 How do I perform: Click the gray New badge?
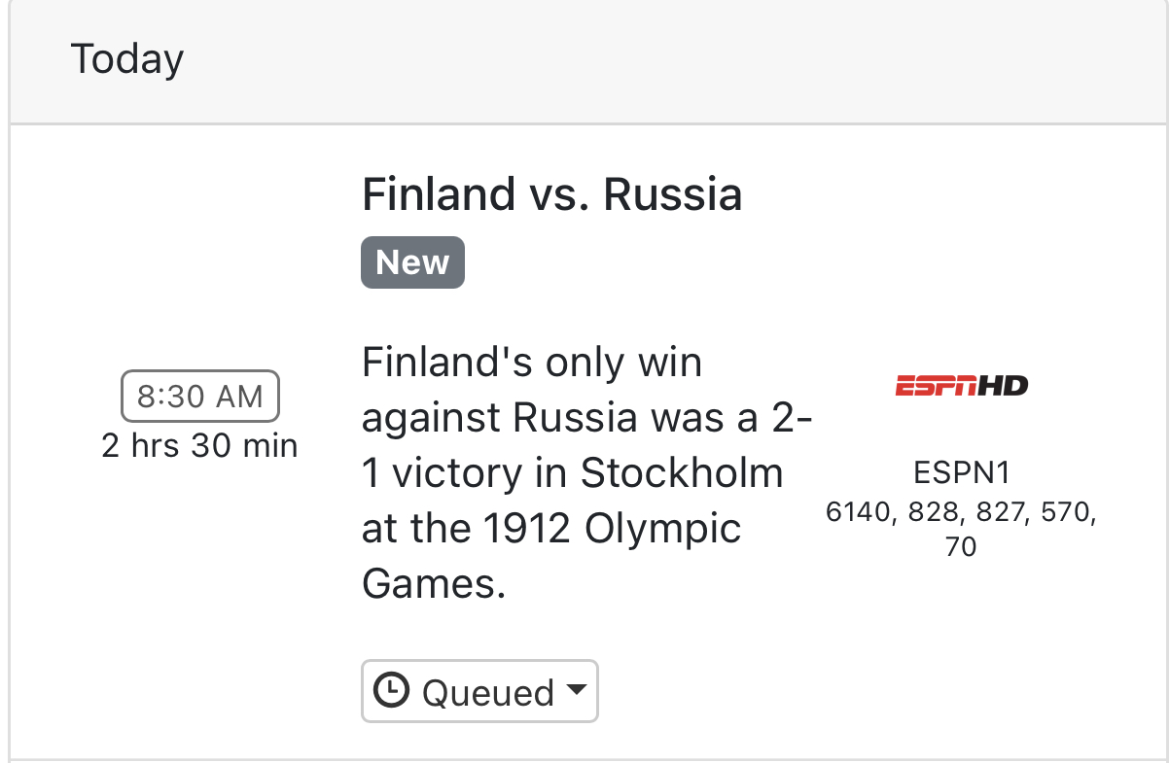pyautogui.click(x=412, y=262)
